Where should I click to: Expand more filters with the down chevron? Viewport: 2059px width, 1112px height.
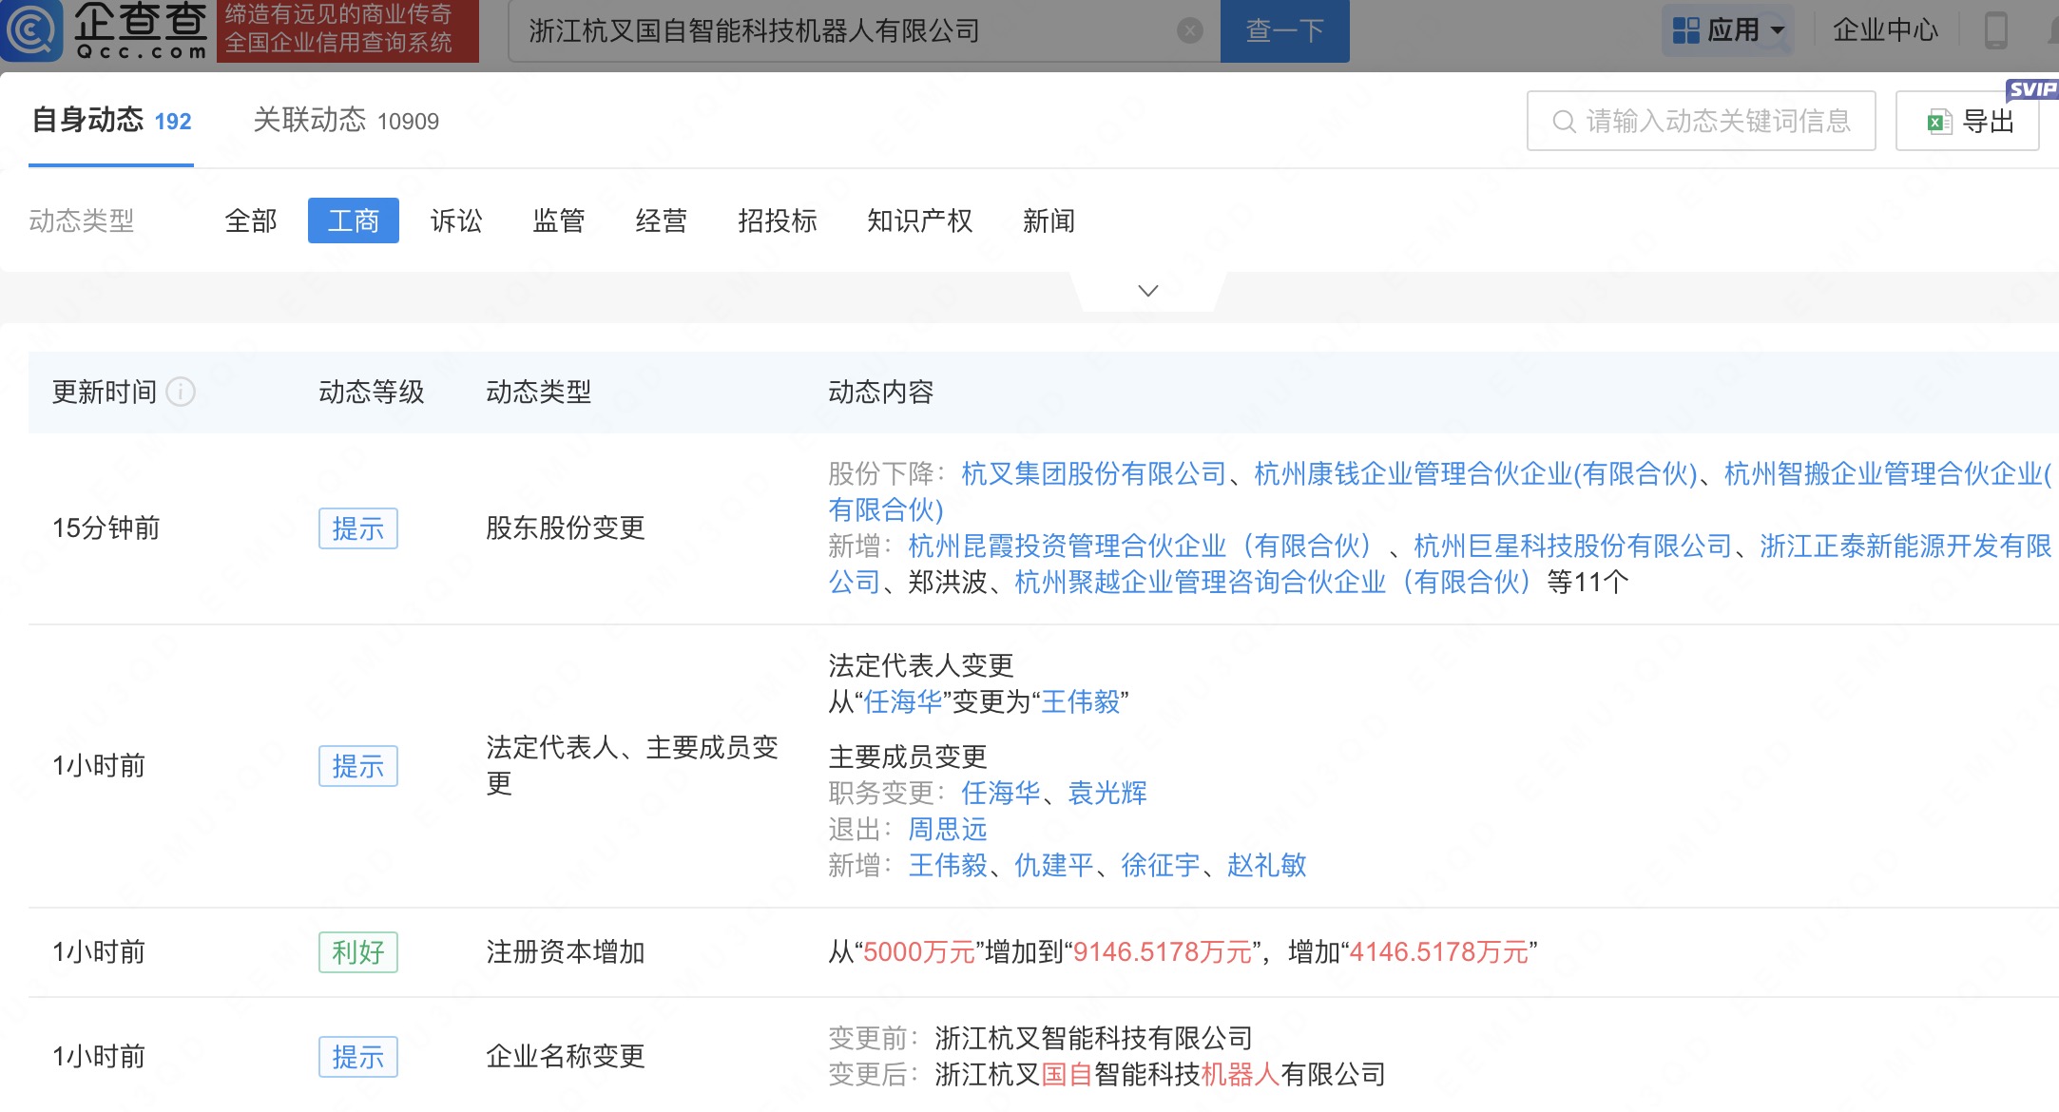click(x=1148, y=290)
